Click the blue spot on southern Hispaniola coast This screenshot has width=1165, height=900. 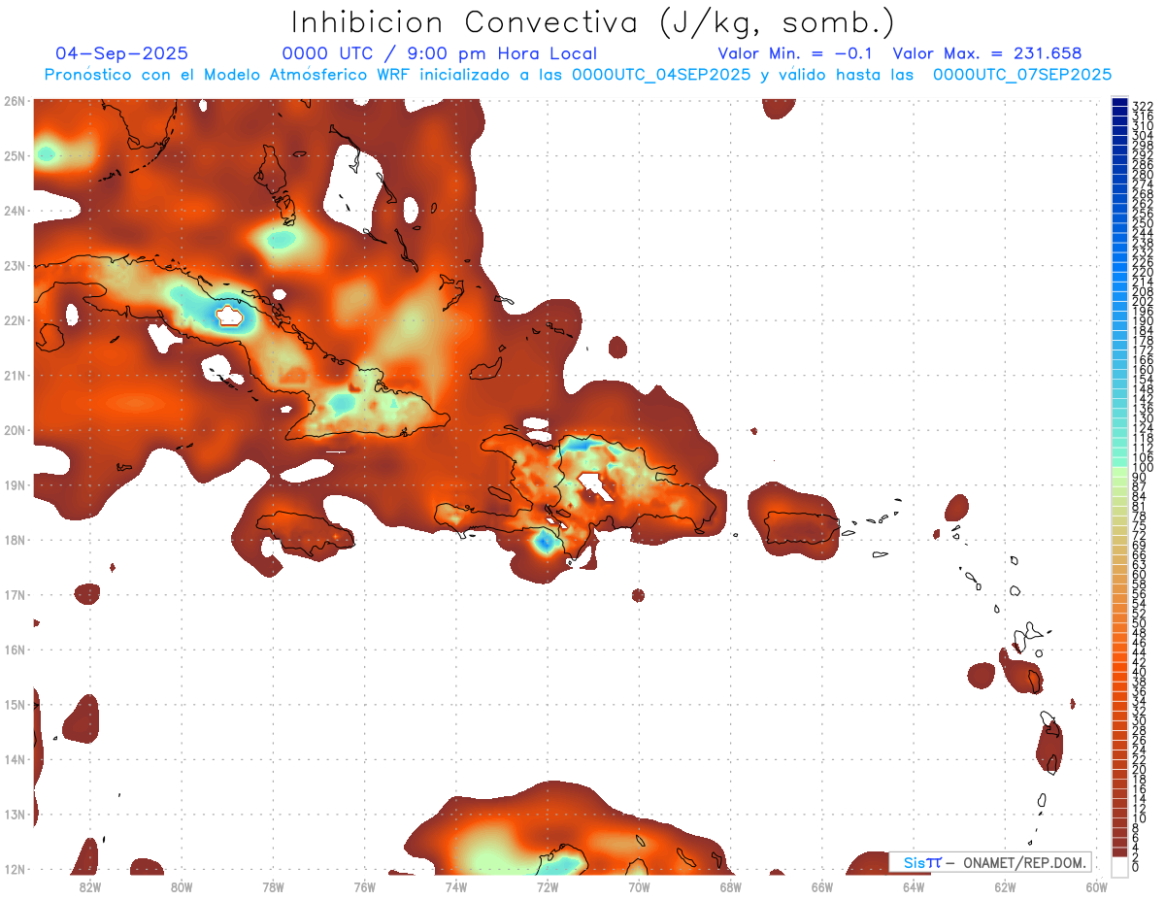(546, 543)
